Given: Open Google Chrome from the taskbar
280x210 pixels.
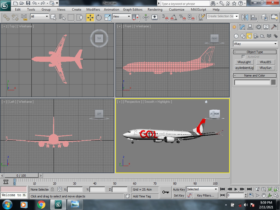Looking at the screenshot, I should coord(41,205).
